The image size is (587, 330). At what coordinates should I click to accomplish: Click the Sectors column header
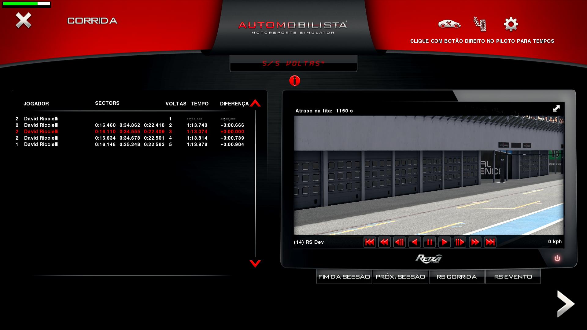coord(107,103)
